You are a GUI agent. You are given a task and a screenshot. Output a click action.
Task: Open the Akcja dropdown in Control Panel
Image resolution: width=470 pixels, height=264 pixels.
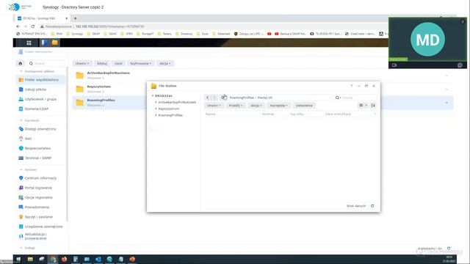coord(164,64)
